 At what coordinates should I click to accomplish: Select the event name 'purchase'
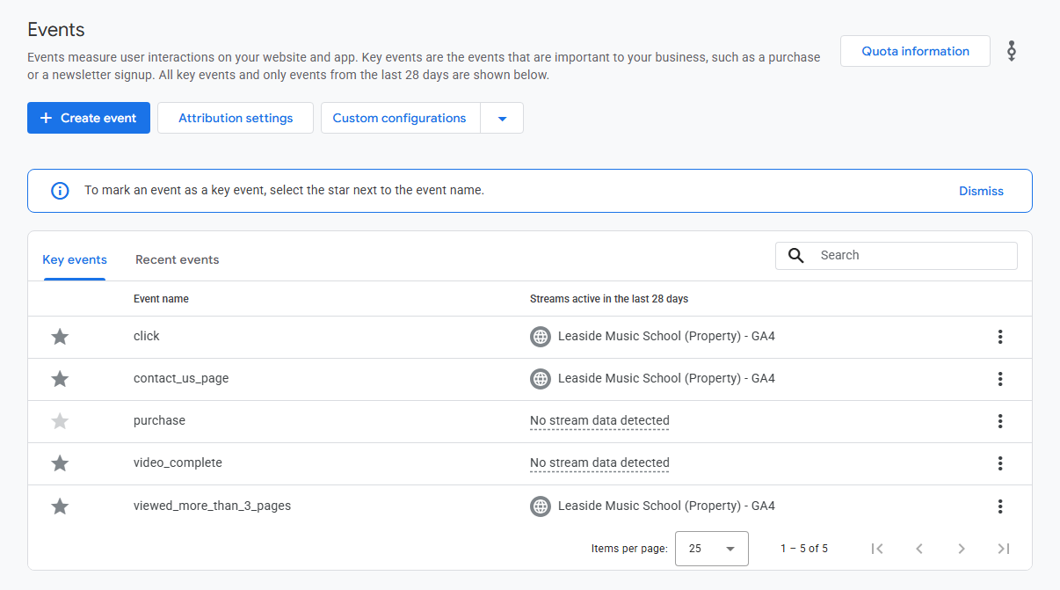(159, 420)
